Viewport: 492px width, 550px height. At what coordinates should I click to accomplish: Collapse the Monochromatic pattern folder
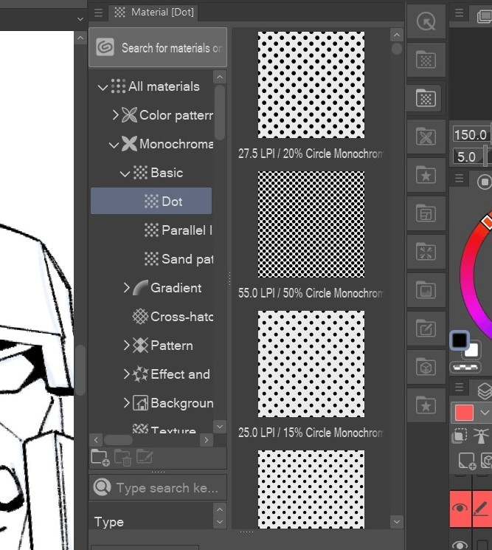coord(114,145)
